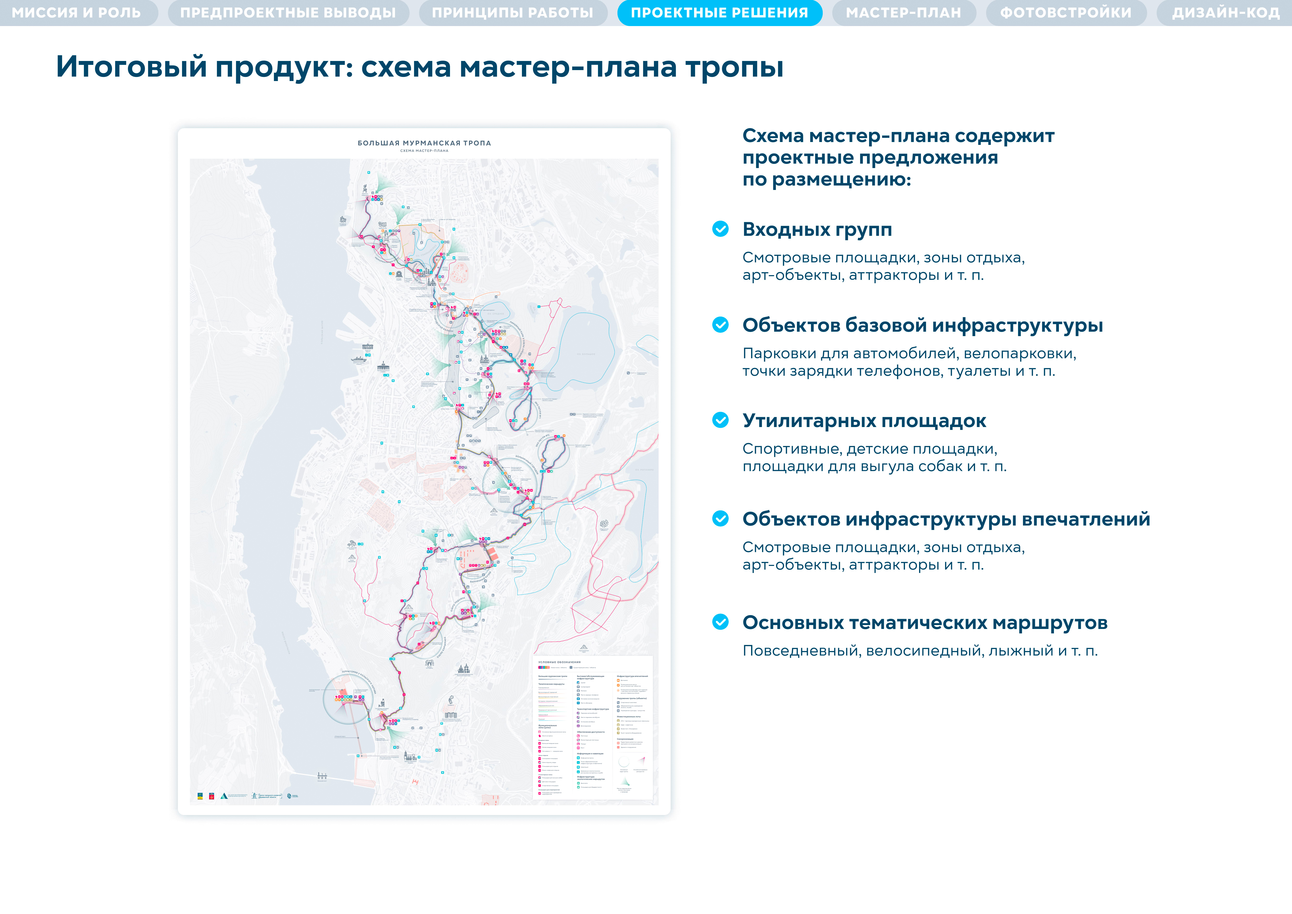Click heading «Итоговый продукт: схема мастер-плана тропы»
The height and width of the screenshot is (914, 1292).
click(x=419, y=66)
